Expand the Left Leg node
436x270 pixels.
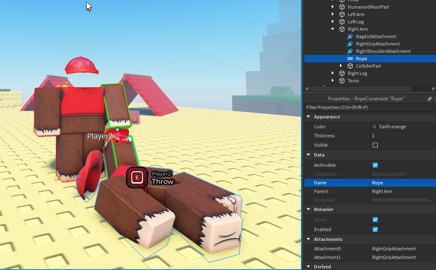[333, 21]
